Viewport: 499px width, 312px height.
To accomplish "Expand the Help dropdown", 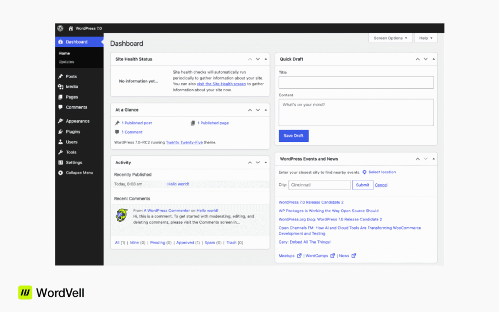I will point(425,38).
